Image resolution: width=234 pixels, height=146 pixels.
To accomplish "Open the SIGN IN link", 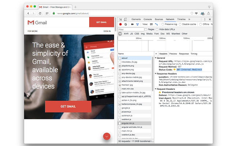I will point(107,31).
